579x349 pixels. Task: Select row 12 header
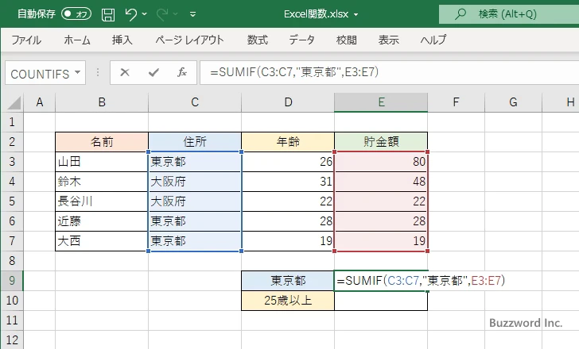tap(12, 339)
